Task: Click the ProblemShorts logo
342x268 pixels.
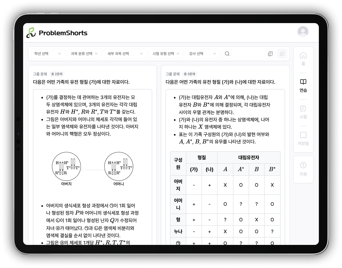Action: (57, 33)
